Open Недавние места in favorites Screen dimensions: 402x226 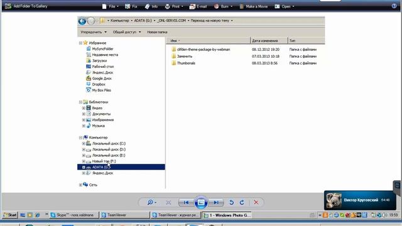coord(102,55)
